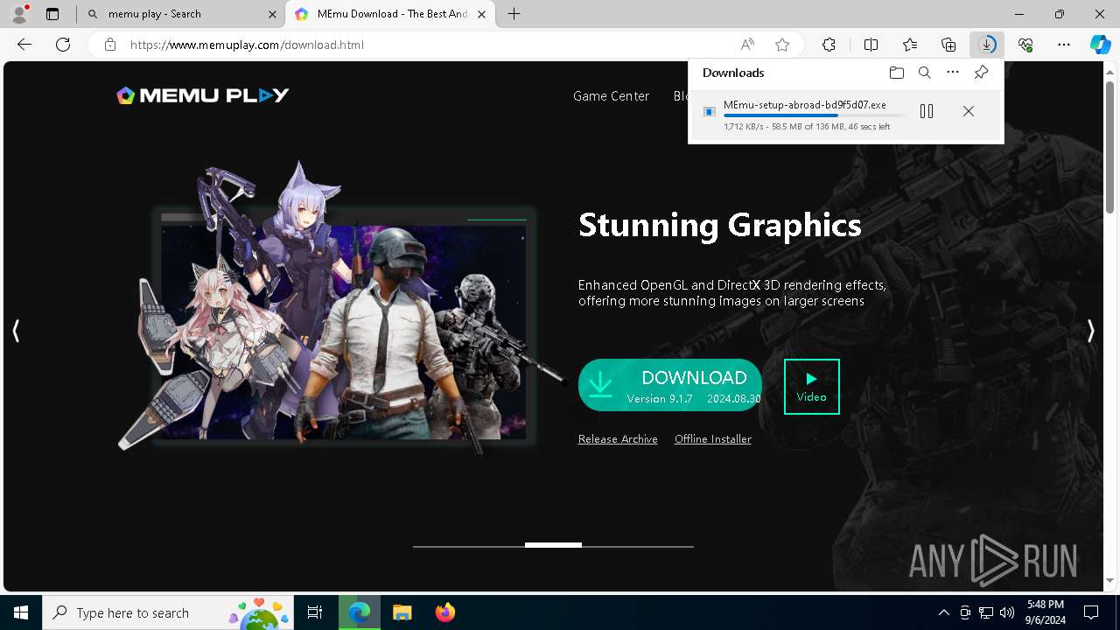Click the taskbar search box
Viewport: 1120px width, 630px height.
[x=170, y=612]
